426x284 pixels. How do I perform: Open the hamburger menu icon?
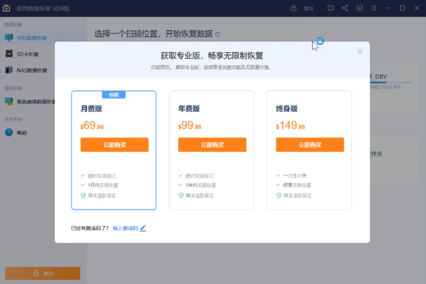(374, 8)
